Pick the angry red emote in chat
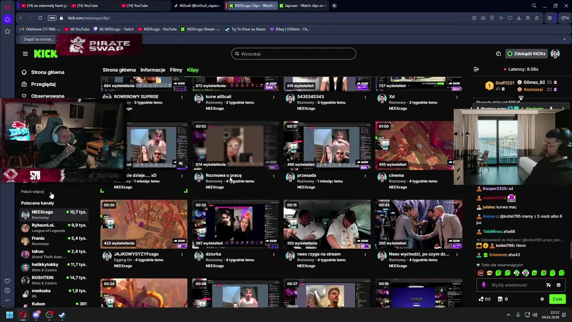The image size is (572, 322). tap(480, 273)
